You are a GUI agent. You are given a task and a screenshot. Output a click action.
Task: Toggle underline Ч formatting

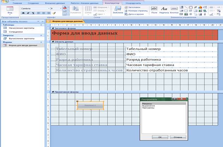[33, 13]
